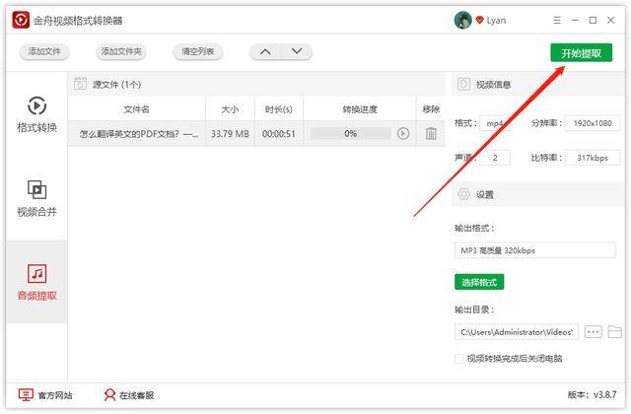Viewport: 631px width, 414px height.
Task: Click the 版本: v3.8.7 text
Action: tap(592, 395)
